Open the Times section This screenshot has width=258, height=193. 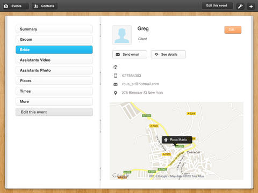tap(54, 91)
